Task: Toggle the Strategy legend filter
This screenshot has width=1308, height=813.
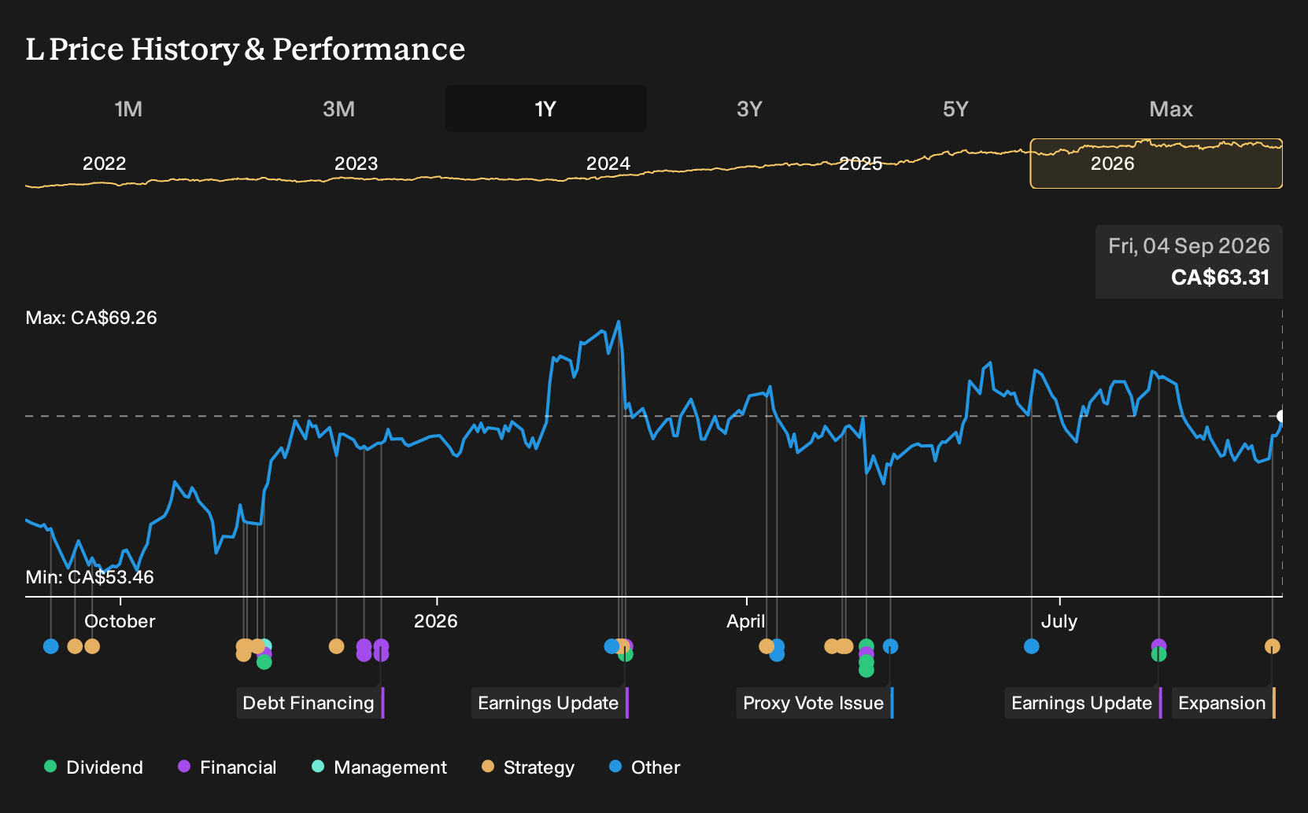Action: tap(528, 767)
